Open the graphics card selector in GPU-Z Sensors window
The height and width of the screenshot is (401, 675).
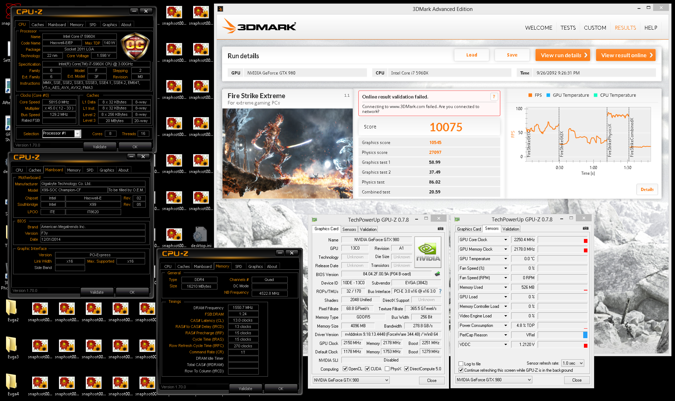(494, 380)
